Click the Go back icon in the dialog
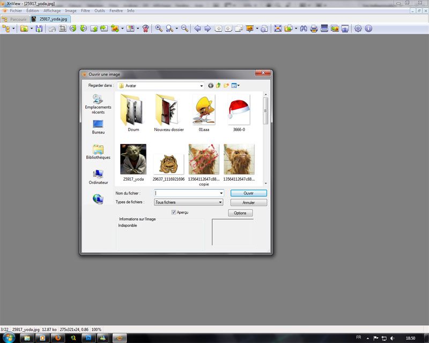Image resolution: width=429 pixels, height=343 pixels. coord(210,86)
